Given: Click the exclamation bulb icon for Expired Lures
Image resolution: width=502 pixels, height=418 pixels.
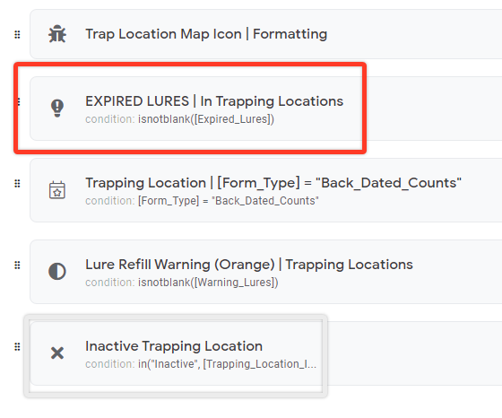Looking at the screenshot, I should tap(57, 108).
